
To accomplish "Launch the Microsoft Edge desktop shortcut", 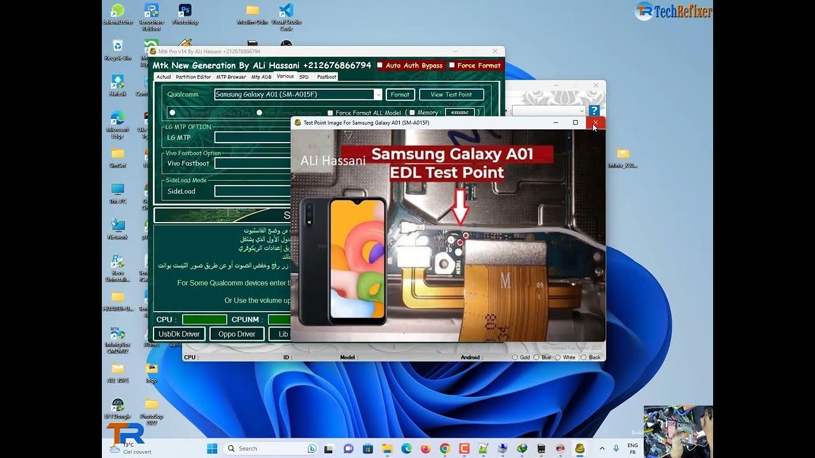I will coord(118,125).
